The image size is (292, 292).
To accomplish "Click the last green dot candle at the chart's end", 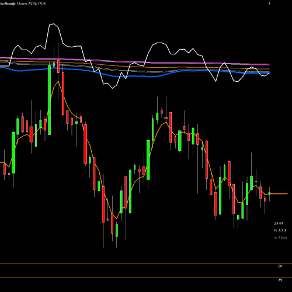I will tap(269, 193).
